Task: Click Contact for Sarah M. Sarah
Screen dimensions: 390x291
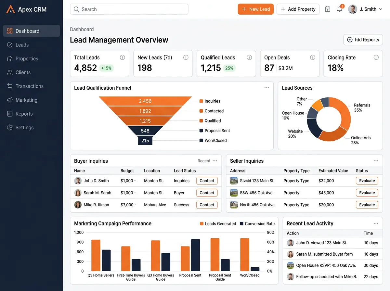Action: [x=207, y=193]
